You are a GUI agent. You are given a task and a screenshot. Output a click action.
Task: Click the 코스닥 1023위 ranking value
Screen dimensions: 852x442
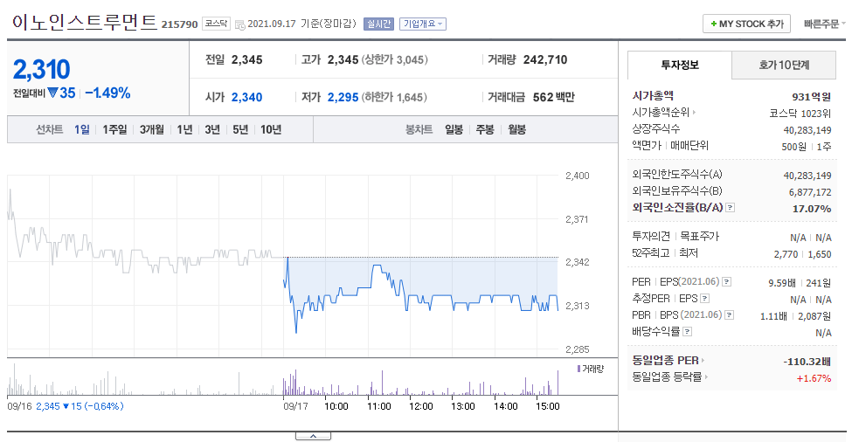click(x=800, y=114)
